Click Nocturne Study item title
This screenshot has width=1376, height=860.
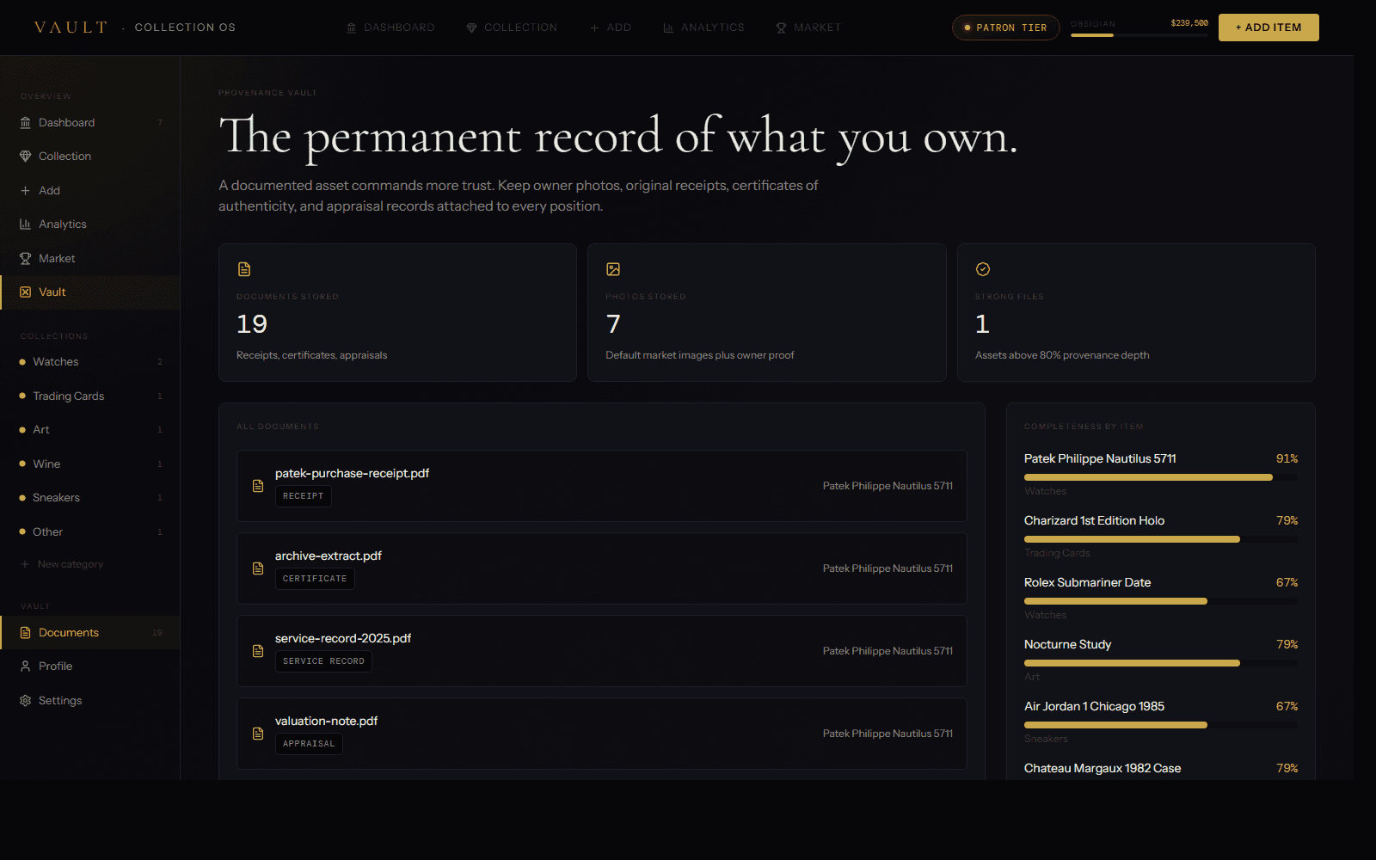coord(1067,644)
